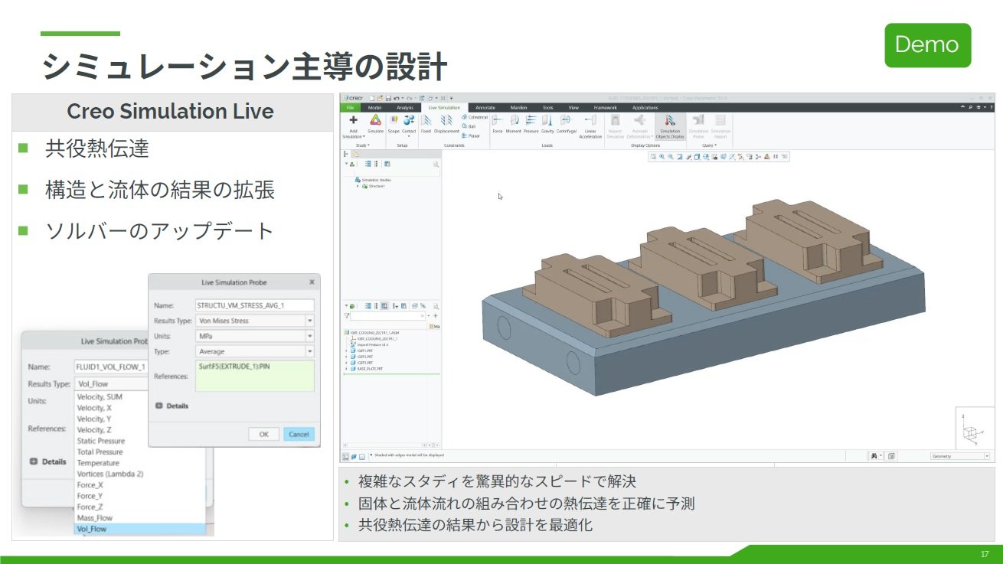Switch to the Framework tab
Screen dimensions: 1003x564
(606, 108)
